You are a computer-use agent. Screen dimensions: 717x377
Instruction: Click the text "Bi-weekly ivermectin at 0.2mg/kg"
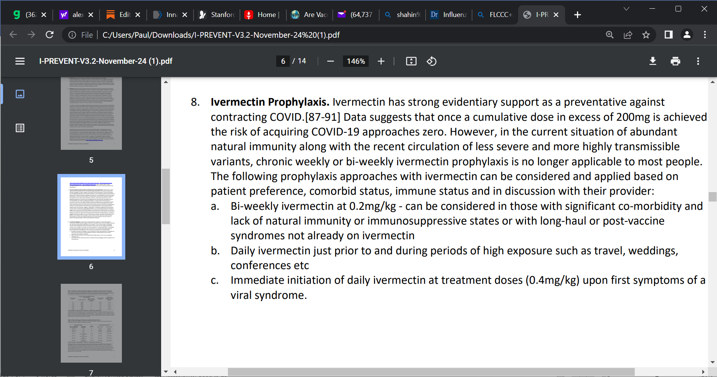pyautogui.click(x=313, y=206)
